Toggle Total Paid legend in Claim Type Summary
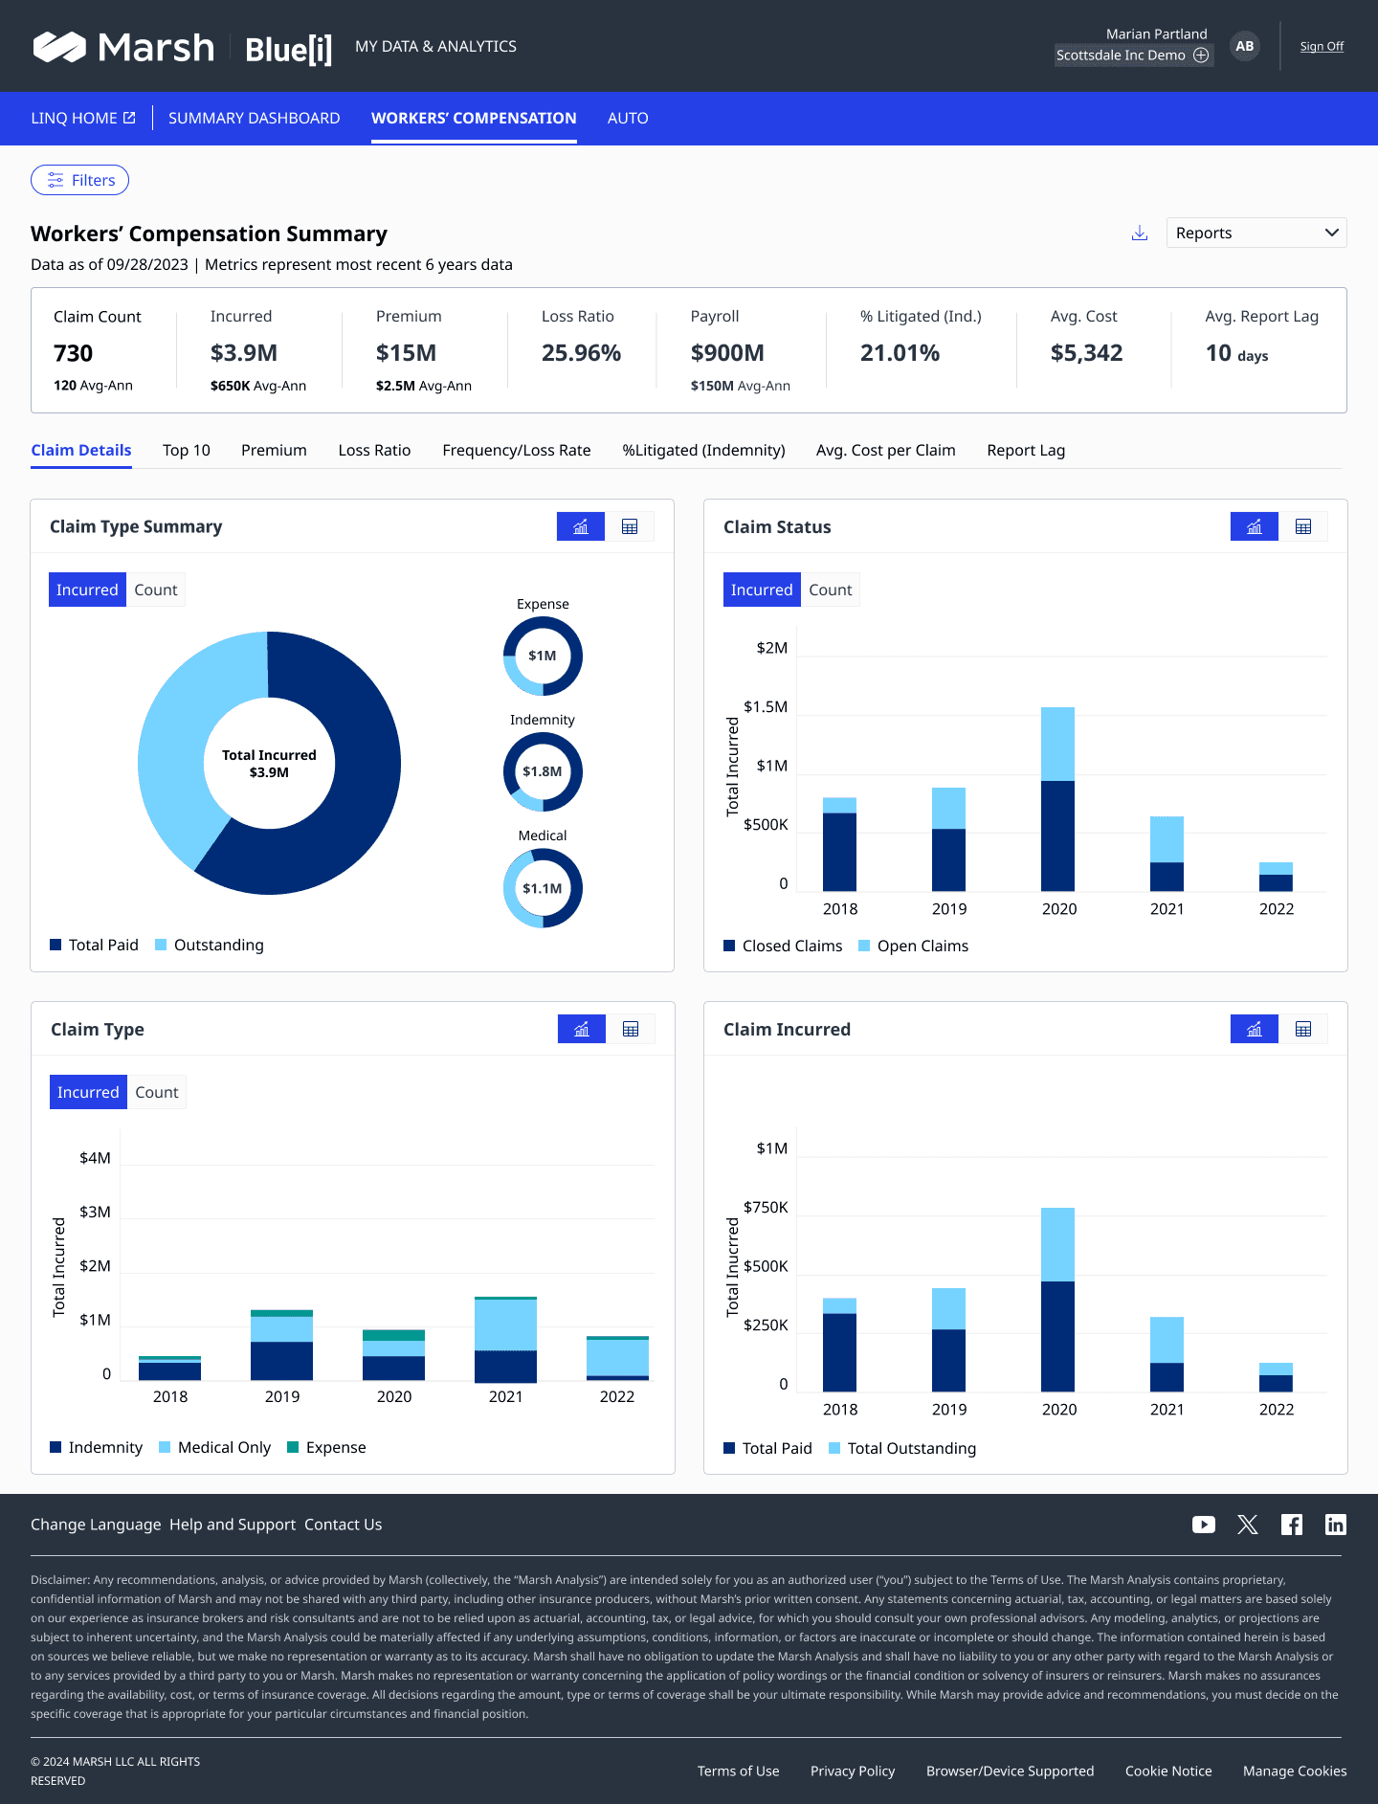The width and height of the screenshot is (1378, 1804). (x=94, y=945)
